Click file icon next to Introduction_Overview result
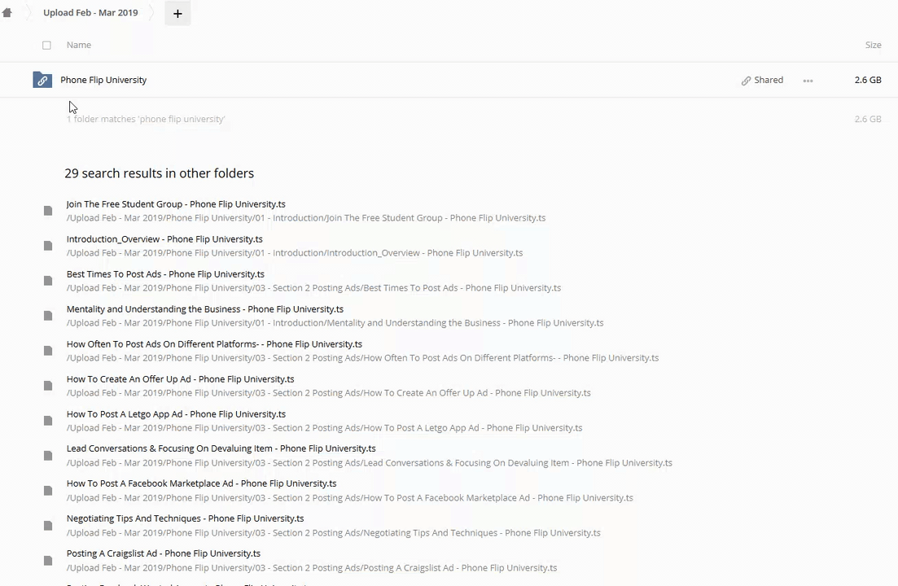The height and width of the screenshot is (586, 898). click(x=48, y=246)
